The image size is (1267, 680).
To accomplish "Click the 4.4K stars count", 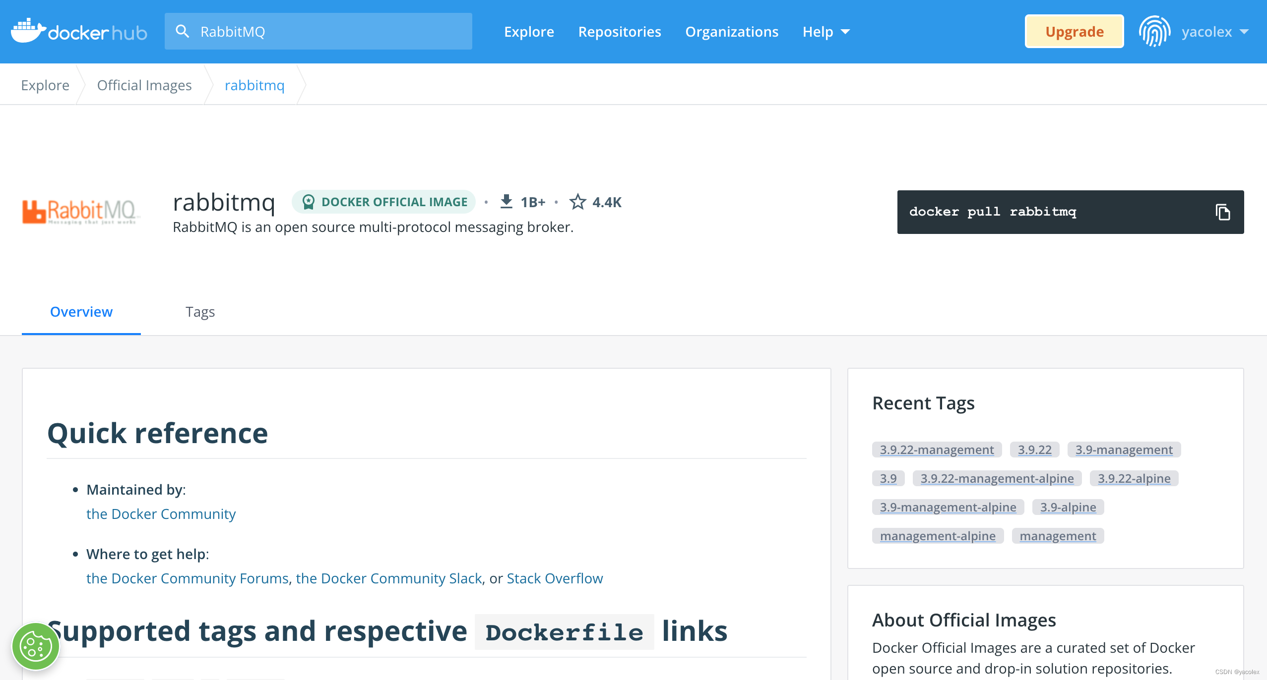I will click(x=607, y=202).
